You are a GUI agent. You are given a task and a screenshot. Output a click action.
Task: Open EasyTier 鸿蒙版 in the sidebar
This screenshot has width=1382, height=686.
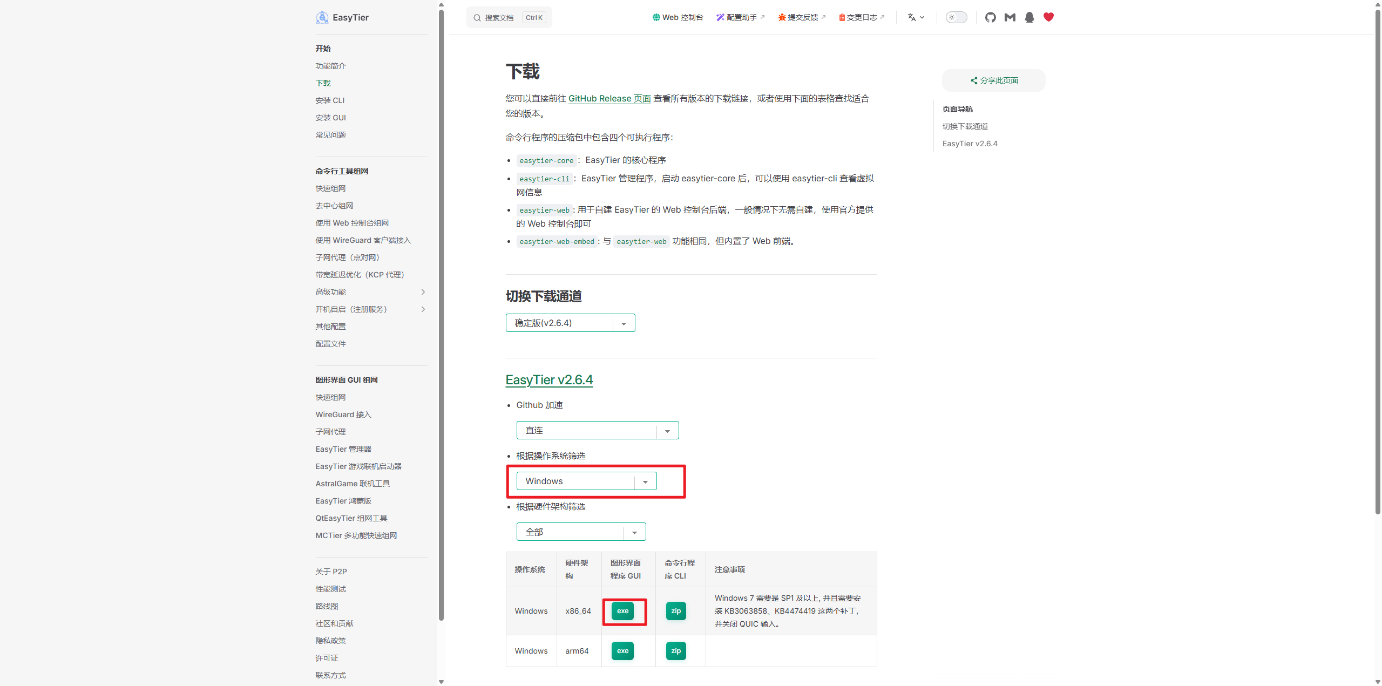click(x=343, y=501)
